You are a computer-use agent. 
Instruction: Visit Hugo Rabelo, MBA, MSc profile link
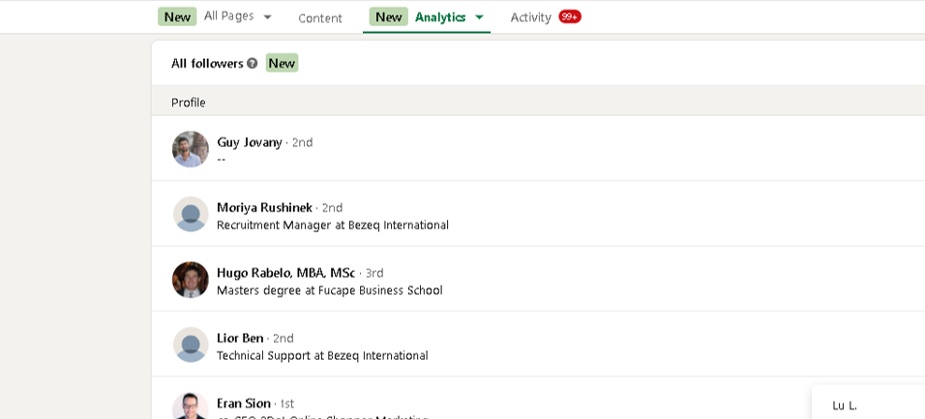tap(285, 273)
